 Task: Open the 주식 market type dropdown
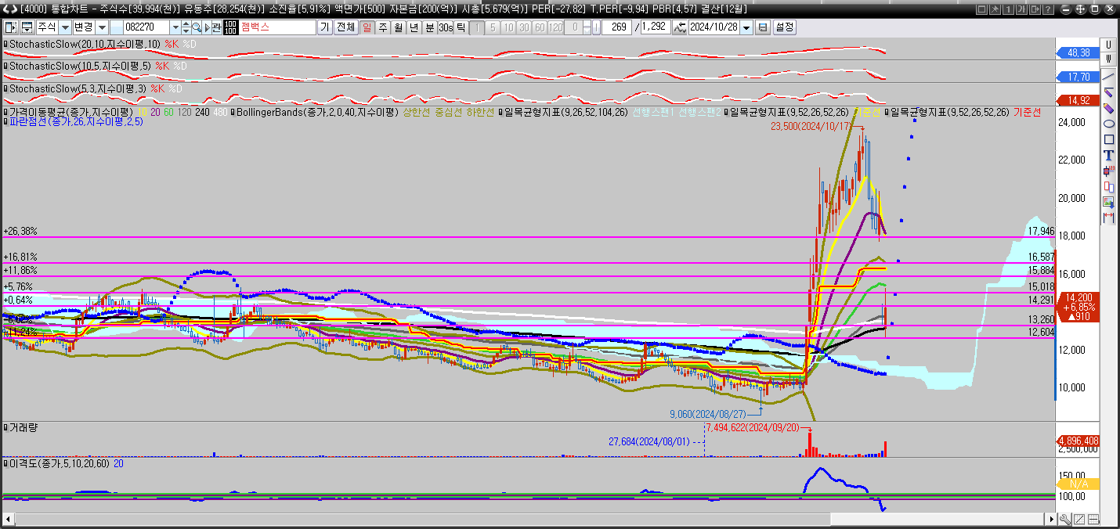64,27
